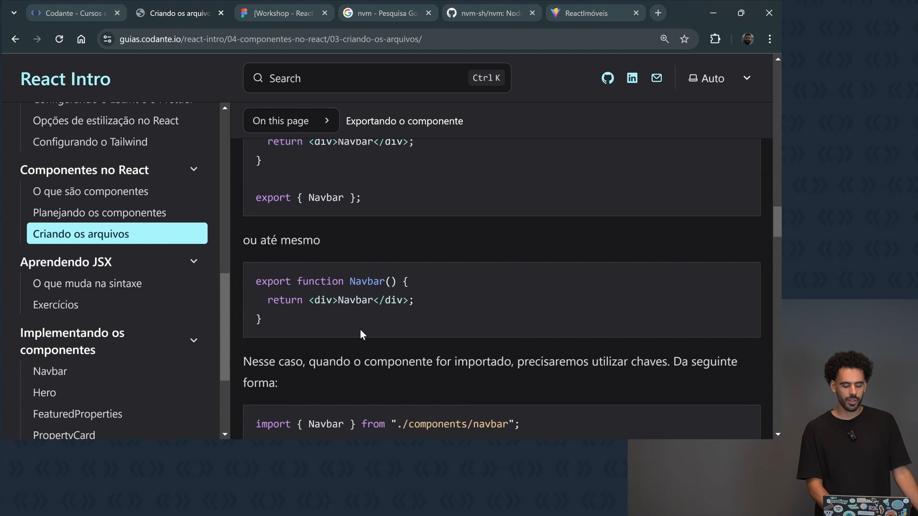Switch to the ReactImóveis tab
Screen dimensions: 918x516
tap(586, 13)
